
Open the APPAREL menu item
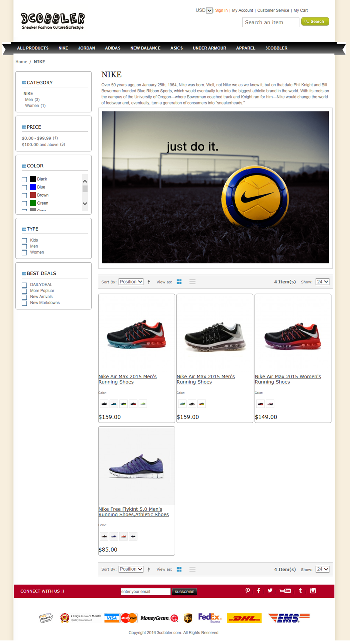tap(246, 48)
